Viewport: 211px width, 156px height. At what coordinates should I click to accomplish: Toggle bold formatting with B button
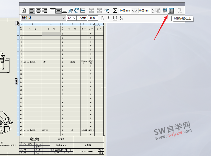point(102,18)
